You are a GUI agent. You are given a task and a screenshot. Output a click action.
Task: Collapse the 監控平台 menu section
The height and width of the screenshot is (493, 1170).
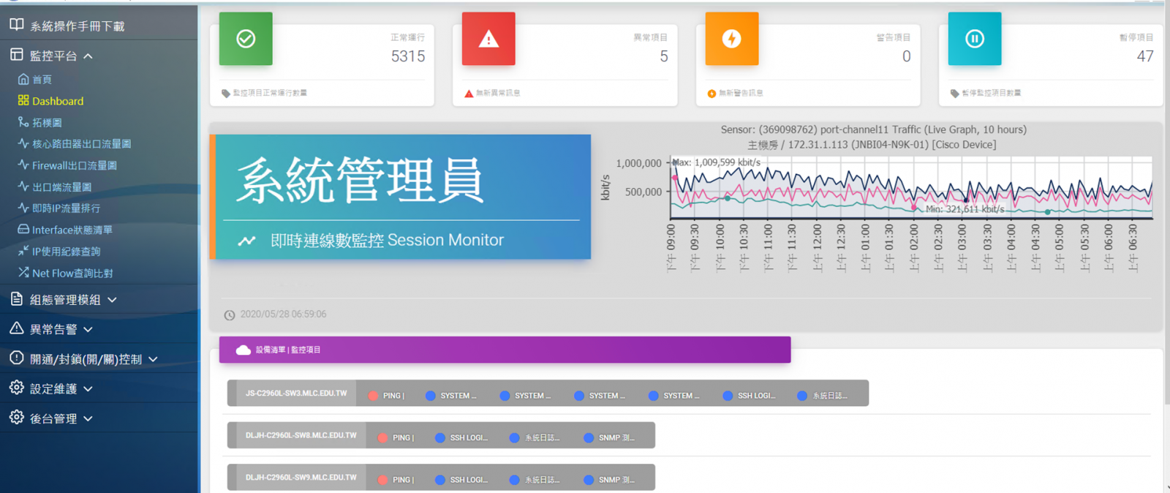pos(88,56)
